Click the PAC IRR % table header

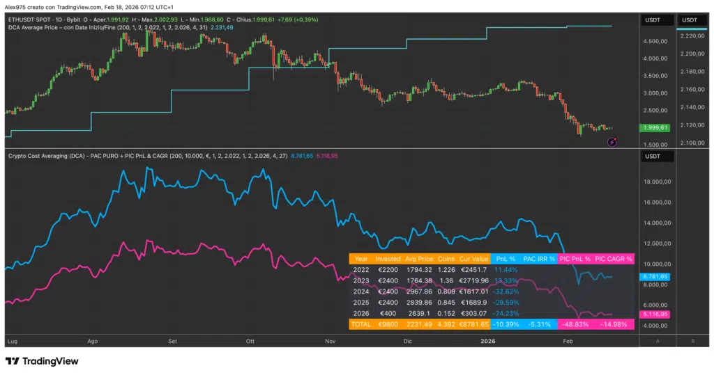click(x=539, y=259)
